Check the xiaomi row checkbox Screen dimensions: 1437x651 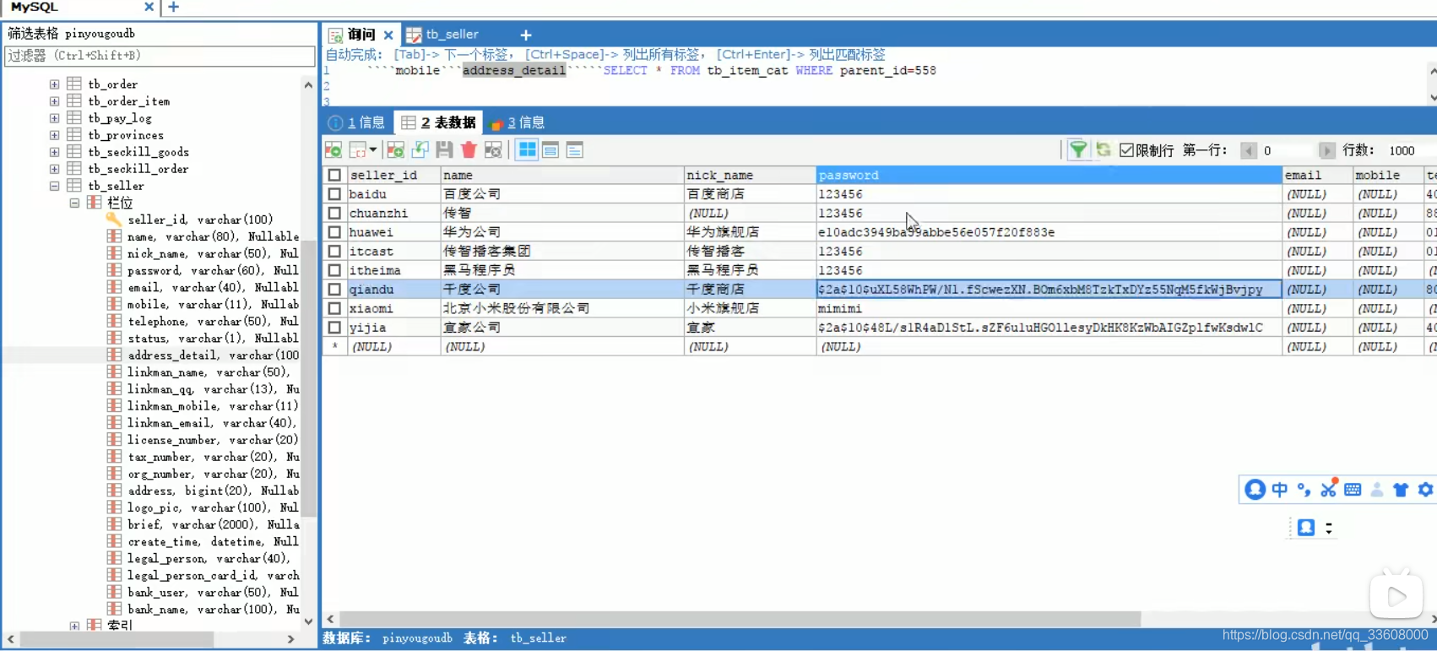334,308
